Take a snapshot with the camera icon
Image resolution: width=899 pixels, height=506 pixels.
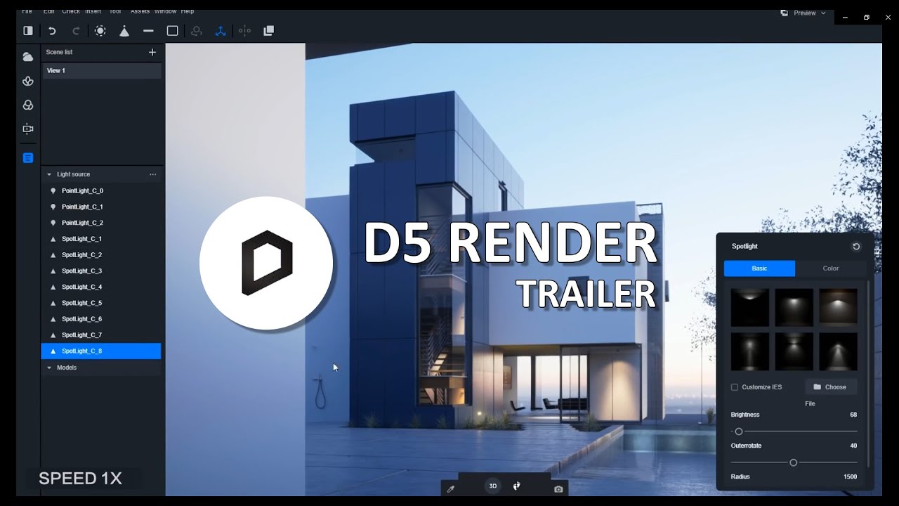[x=558, y=489]
